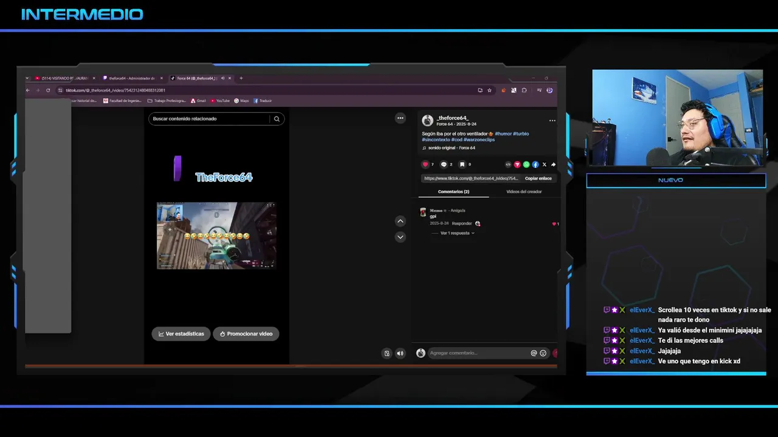Open Memo commenter avatar
Screen dimensions: 778x437
pos(423,212)
